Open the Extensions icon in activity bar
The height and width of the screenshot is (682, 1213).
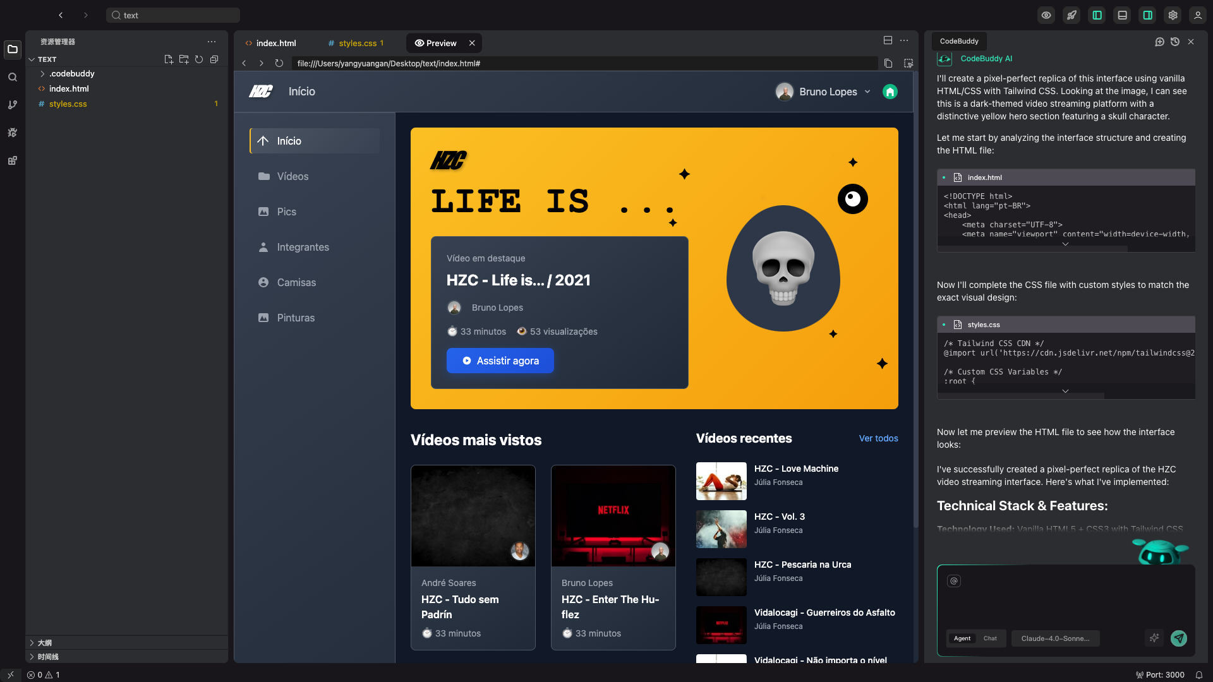(x=12, y=160)
